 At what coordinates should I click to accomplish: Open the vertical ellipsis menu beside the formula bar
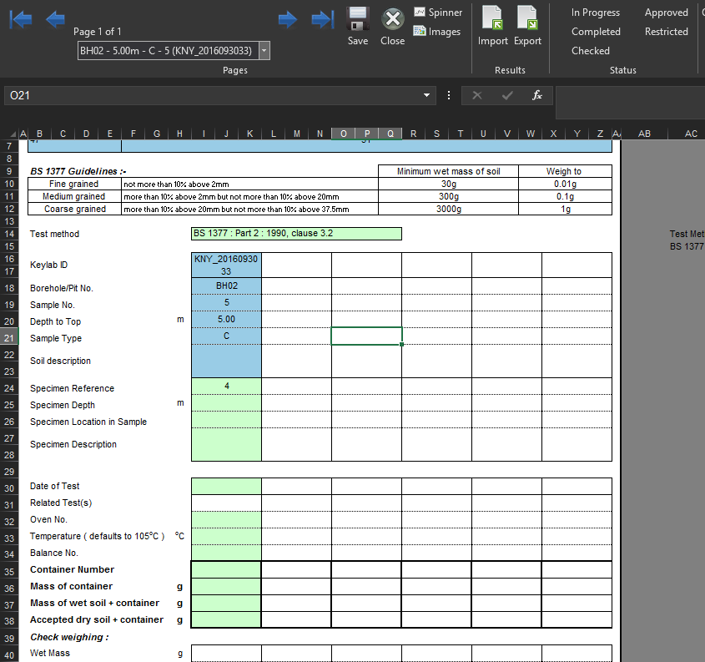(x=448, y=95)
